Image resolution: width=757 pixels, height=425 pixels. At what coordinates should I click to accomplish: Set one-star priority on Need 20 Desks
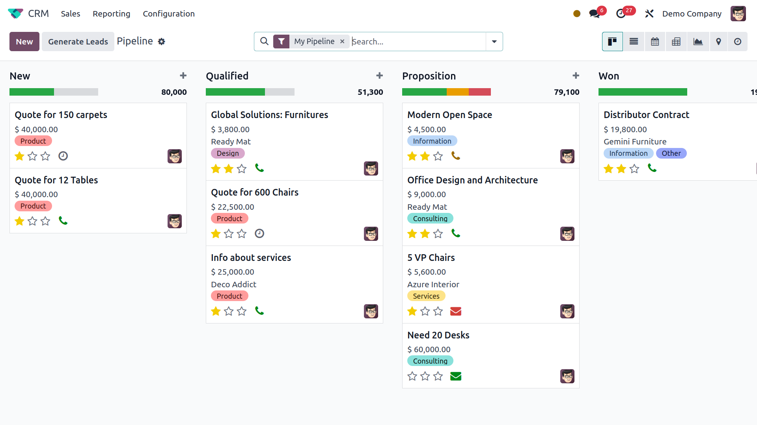pyautogui.click(x=412, y=376)
